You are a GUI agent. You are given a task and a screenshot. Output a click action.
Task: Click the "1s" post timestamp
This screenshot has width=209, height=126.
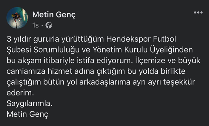point(36,26)
